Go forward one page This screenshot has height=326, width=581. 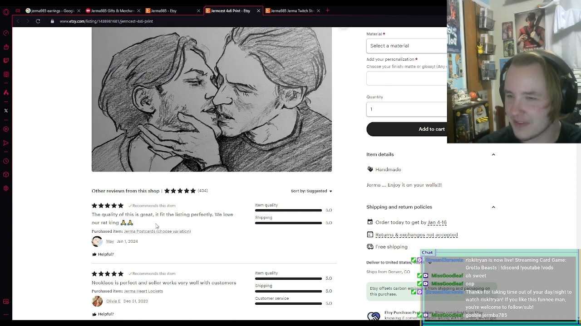tap(27, 21)
